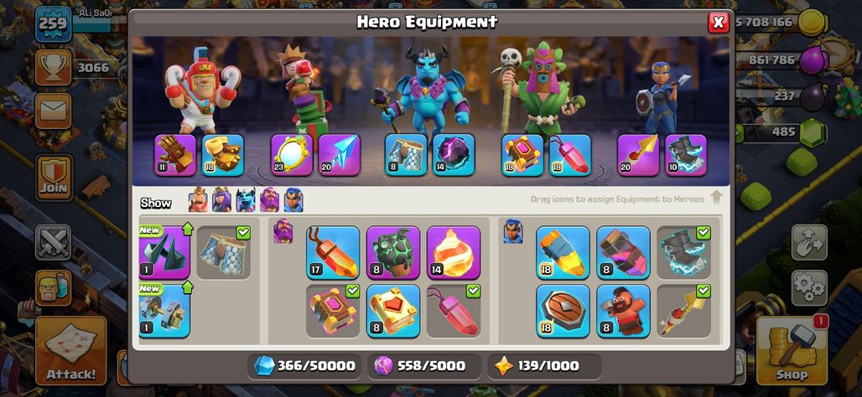Toggle Barbarian King filter in Show row
The height and width of the screenshot is (397, 862).
(198, 200)
